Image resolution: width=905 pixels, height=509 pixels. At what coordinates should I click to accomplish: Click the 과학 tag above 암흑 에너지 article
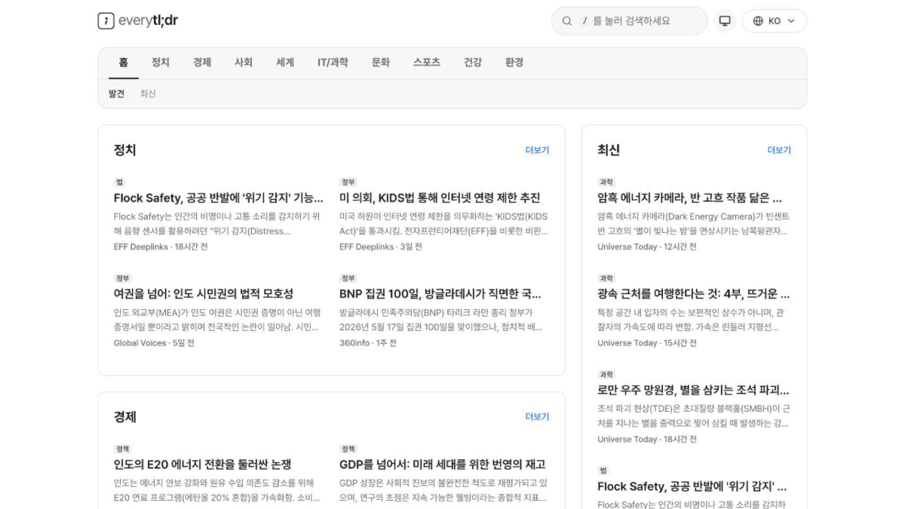[x=606, y=182]
